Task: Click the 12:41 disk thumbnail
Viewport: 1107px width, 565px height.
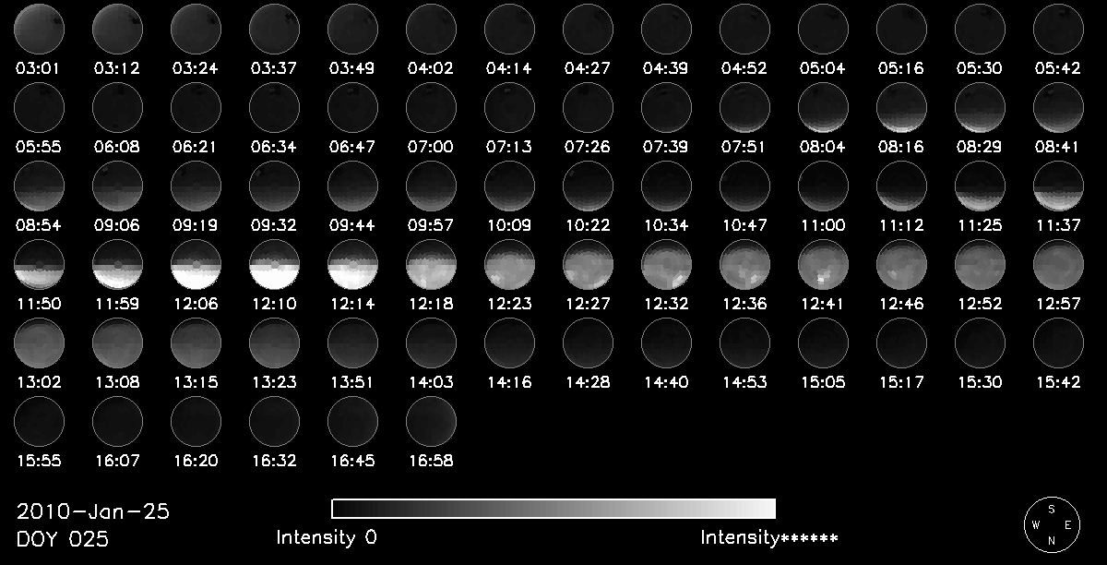Action: pyautogui.click(x=823, y=266)
